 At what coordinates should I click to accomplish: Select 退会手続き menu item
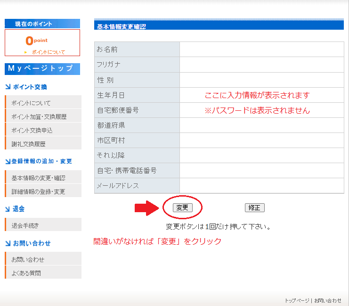(x=43, y=225)
